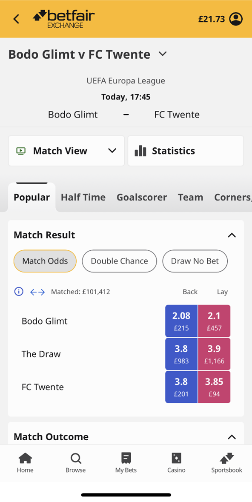
Task: Switch to the Half Time tab
Action: pyautogui.click(x=83, y=197)
